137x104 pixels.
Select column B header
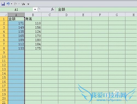(x=33, y=15)
